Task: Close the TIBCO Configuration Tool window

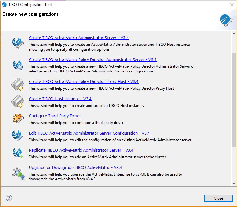Action: click(232, 5)
